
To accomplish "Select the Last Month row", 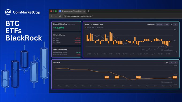I will click(67, 40).
